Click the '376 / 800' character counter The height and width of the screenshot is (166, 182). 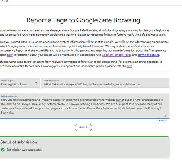[x=162, y=121]
